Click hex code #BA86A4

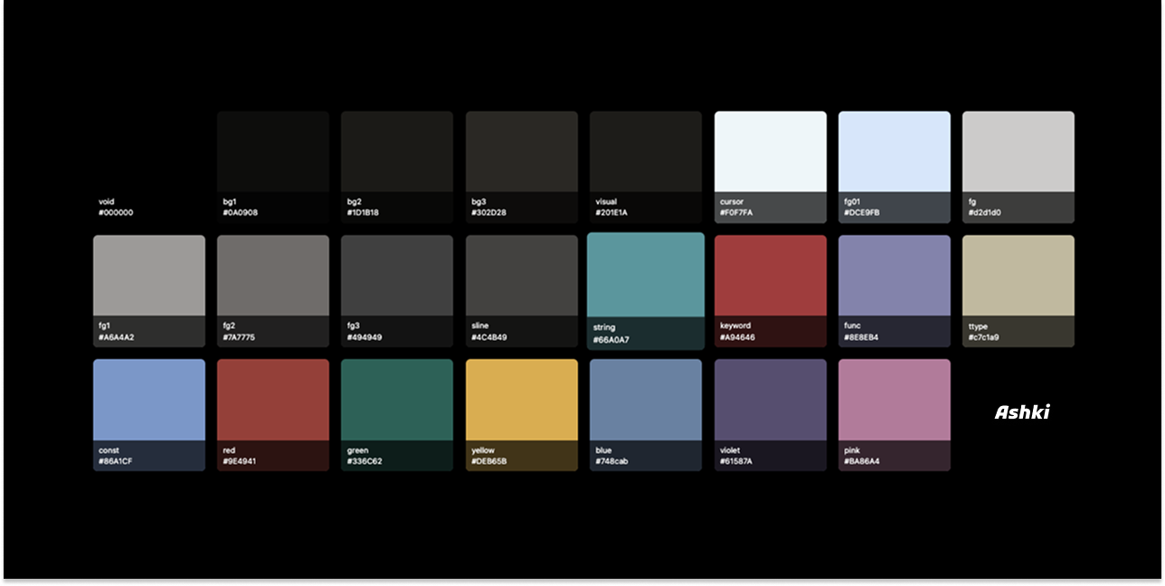coord(862,461)
